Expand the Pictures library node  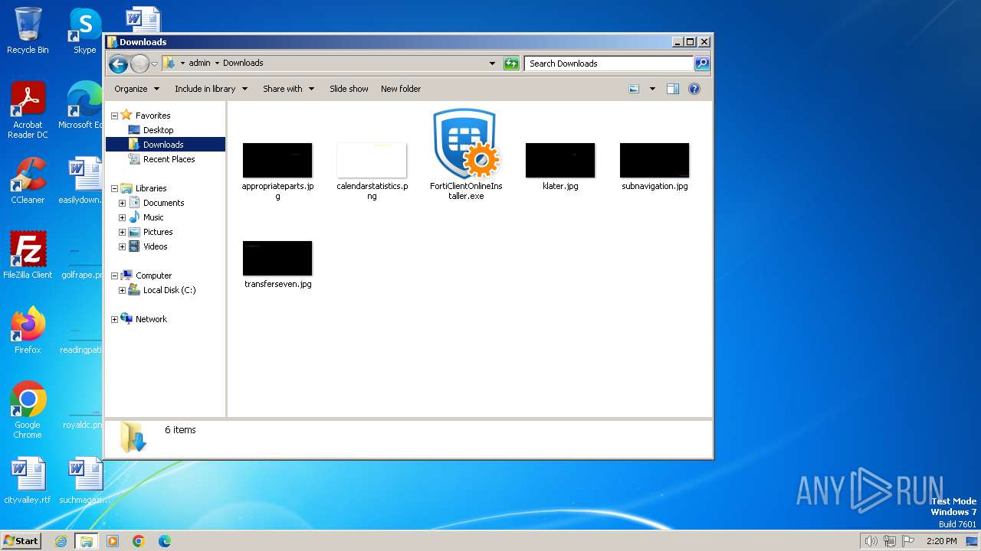[122, 232]
